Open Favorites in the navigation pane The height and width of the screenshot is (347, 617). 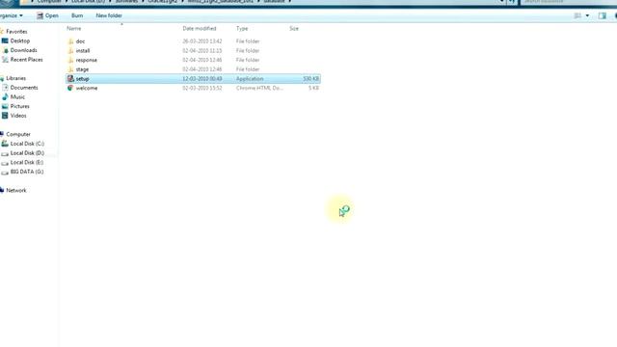tap(16, 32)
